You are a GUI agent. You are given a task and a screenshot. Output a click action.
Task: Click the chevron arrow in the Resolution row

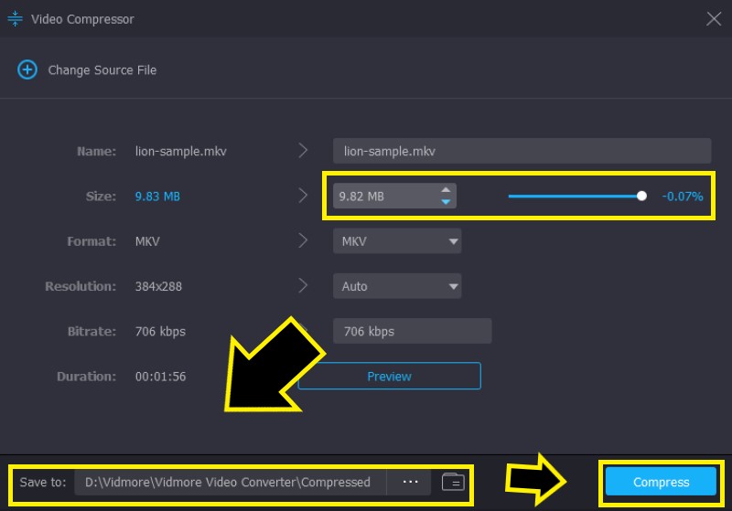point(303,286)
